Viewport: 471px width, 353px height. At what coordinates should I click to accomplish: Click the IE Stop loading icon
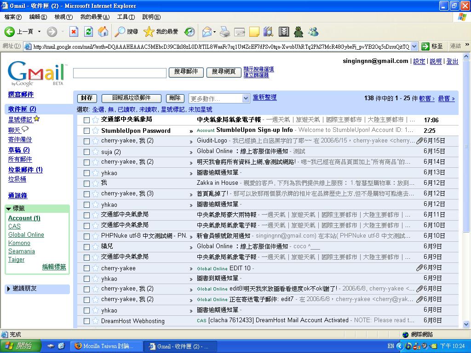coord(74,32)
